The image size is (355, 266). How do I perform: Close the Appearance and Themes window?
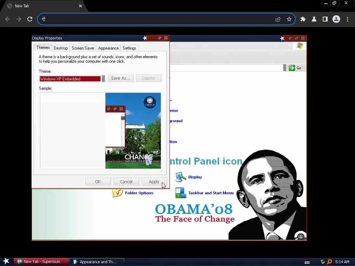coord(303,38)
